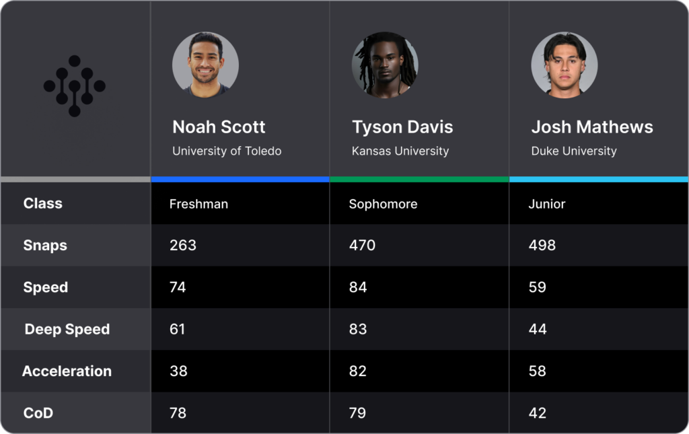Select the Josh Mathews player name
This screenshot has height=434, width=689.
click(592, 127)
